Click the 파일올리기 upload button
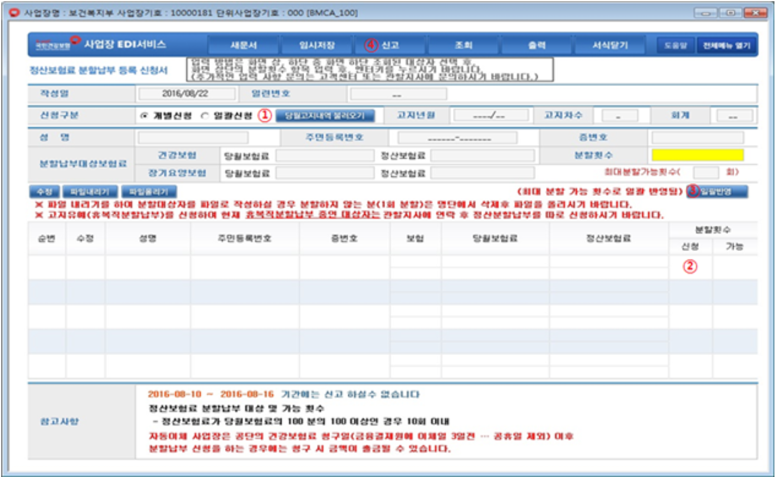This screenshot has height=477, width=775. [x=149, y=191]
